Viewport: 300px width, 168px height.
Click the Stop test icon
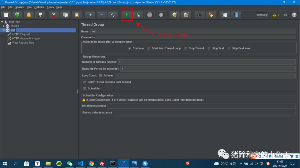(150, 15)
